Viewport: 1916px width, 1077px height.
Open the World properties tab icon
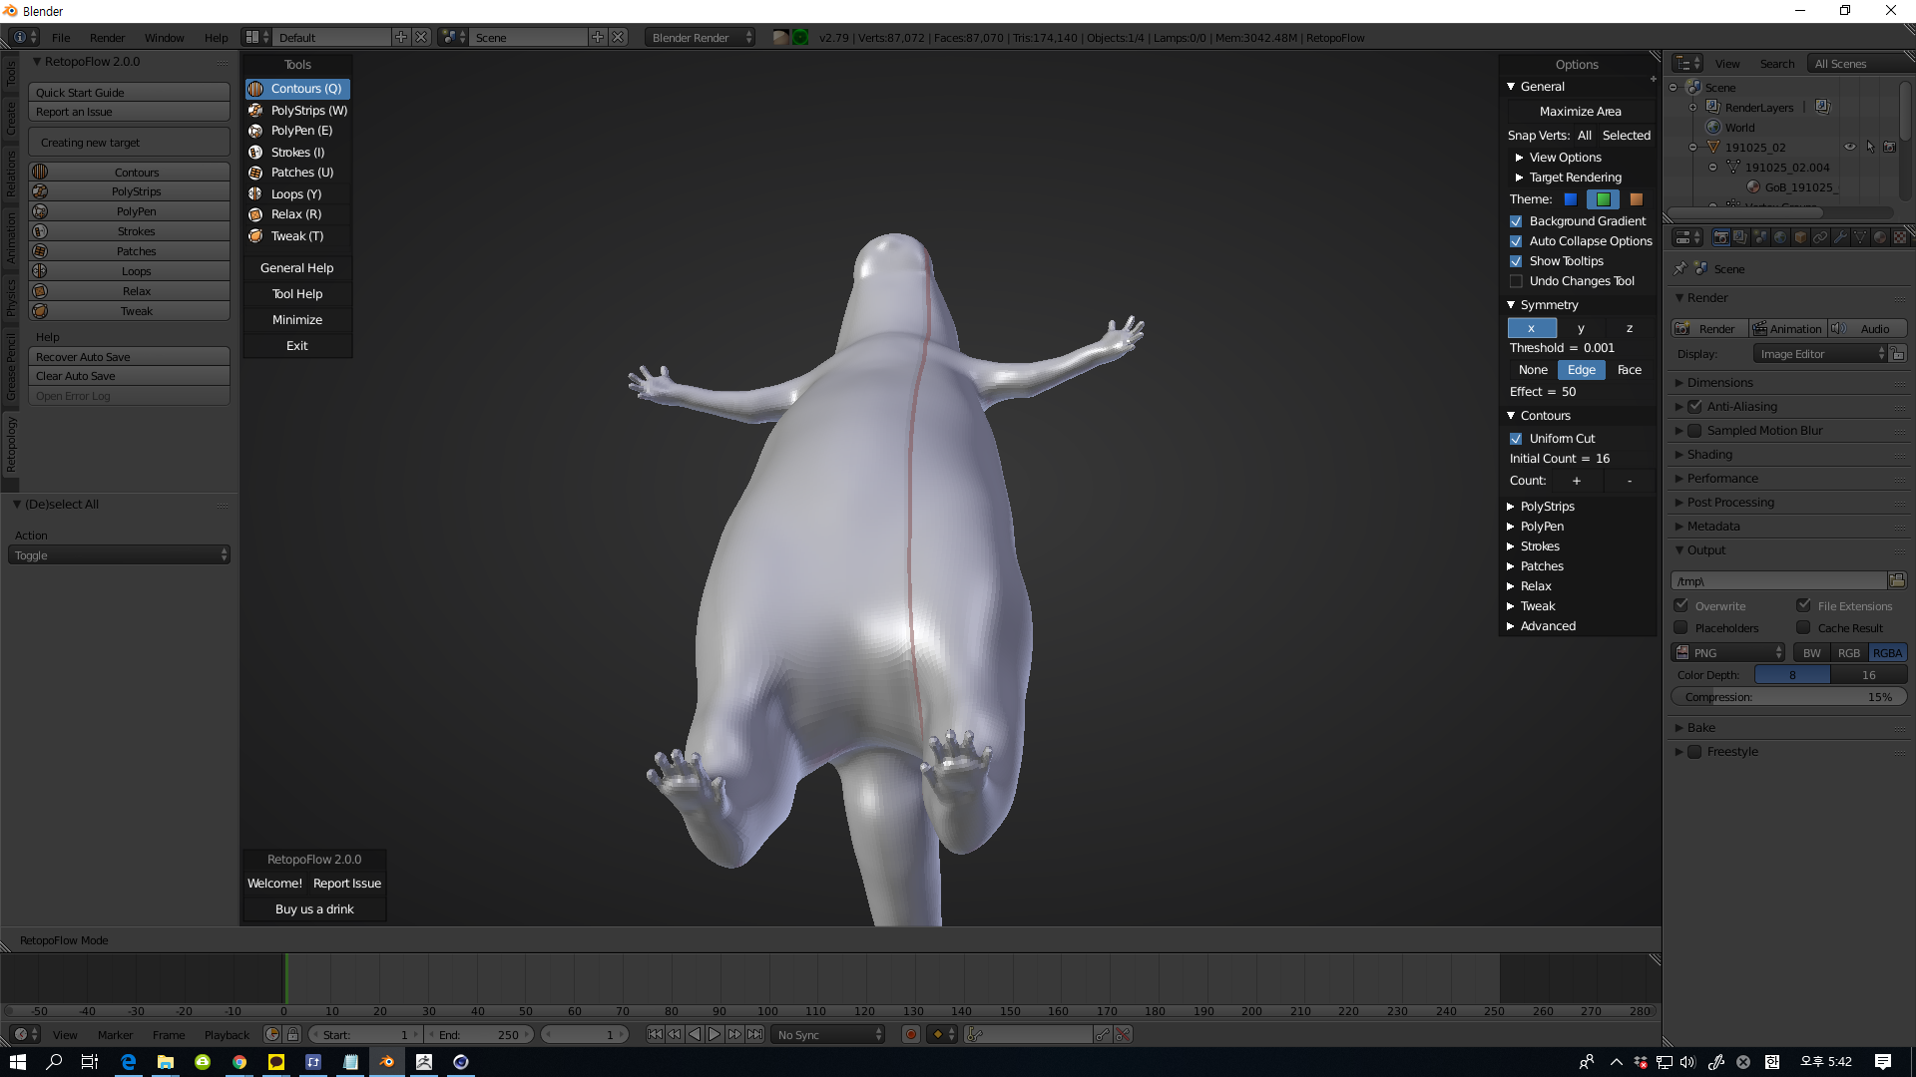(1780, 237)
